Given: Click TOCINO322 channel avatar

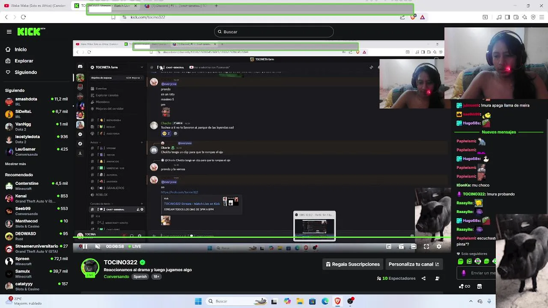Looking at the screenshot, I should [x=90, y=268].
